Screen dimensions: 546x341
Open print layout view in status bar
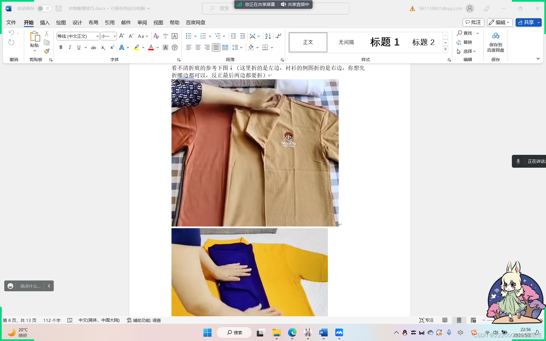coord(459,320)
